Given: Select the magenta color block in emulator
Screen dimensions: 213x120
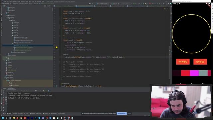Looking at the screenshot, I should (x=194, y=73).
